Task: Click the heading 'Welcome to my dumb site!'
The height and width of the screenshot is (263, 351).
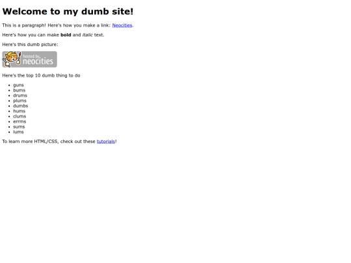Action: (68, 12)
